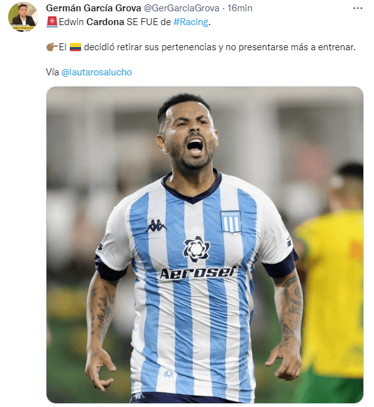Click the display name Germán García Grova
Viewport: 374px width, 407px height.
tap(94, 8)
